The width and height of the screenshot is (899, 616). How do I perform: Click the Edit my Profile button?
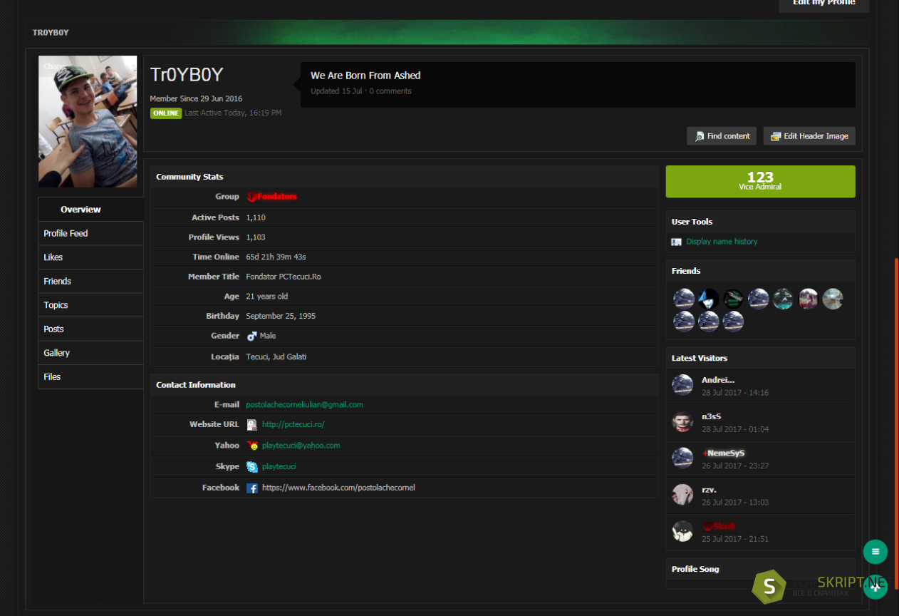click(x=824, y=4)
